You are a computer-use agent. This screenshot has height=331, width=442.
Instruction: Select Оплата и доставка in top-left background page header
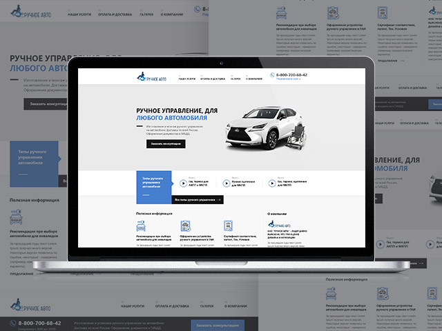[115, 14]
